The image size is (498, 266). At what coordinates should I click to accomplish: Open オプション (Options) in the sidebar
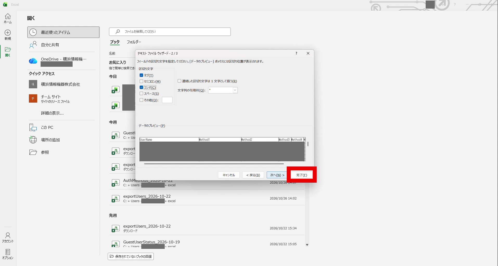8,254
